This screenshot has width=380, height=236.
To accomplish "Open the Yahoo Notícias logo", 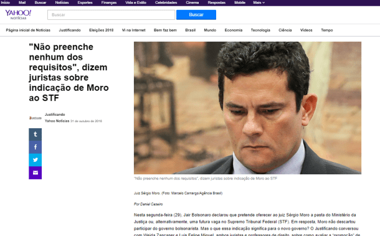I will pos(18,14).
